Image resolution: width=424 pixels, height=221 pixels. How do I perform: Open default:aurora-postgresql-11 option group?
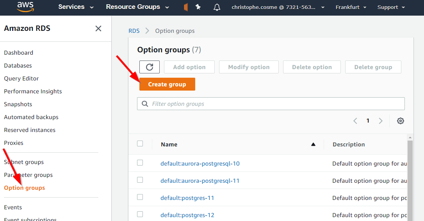[200, 181]
